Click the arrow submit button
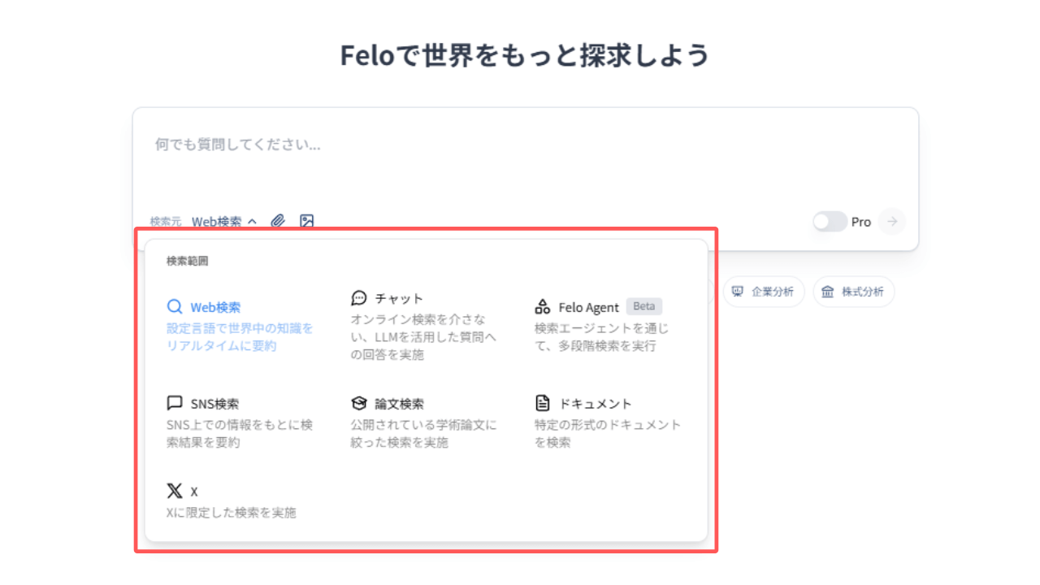1040x585 pixels. click(892, 221)
